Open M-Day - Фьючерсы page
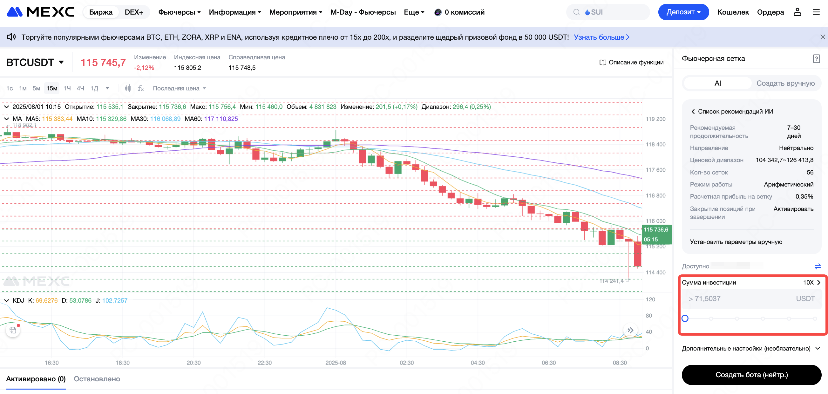Image resolution: width=828 pixels, height=394 pixels. tap(363, 12)
